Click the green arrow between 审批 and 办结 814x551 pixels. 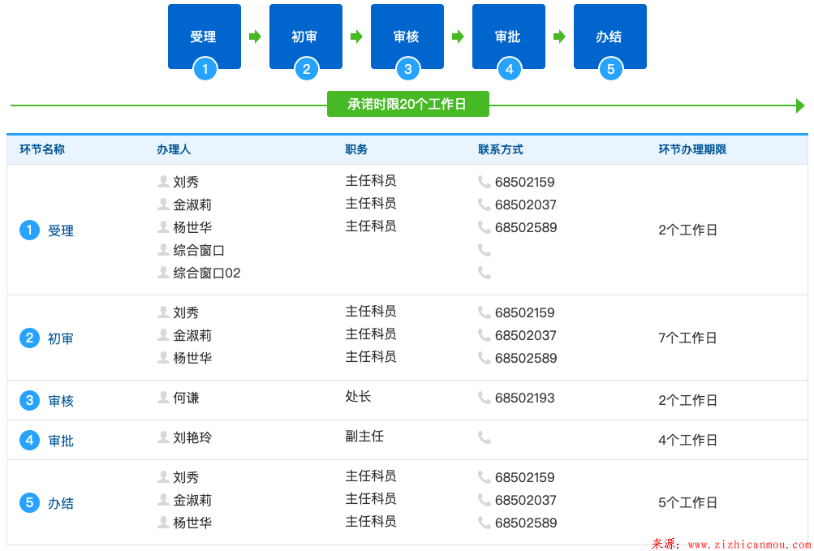[559, 37]
